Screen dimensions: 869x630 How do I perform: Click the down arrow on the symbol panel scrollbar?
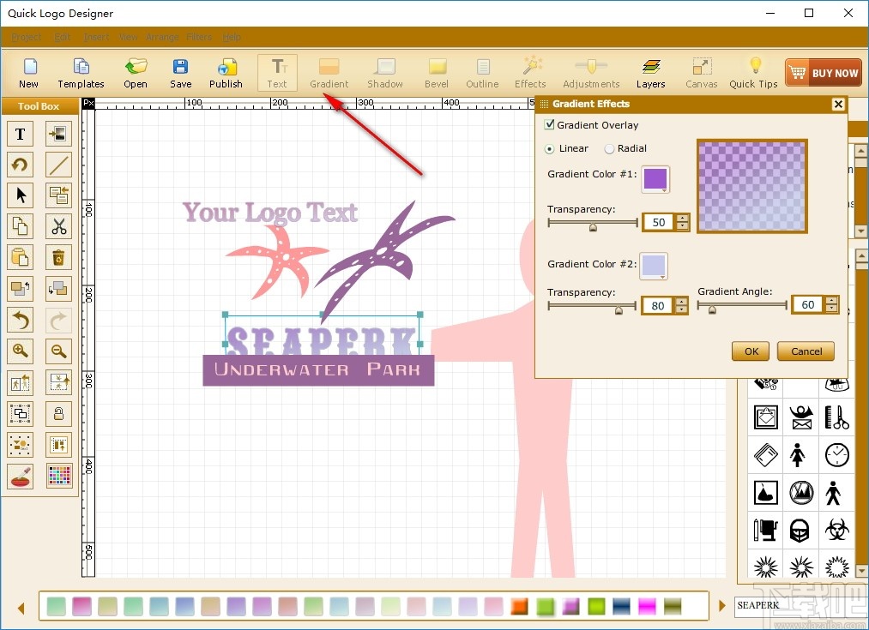tap(860, 569)
